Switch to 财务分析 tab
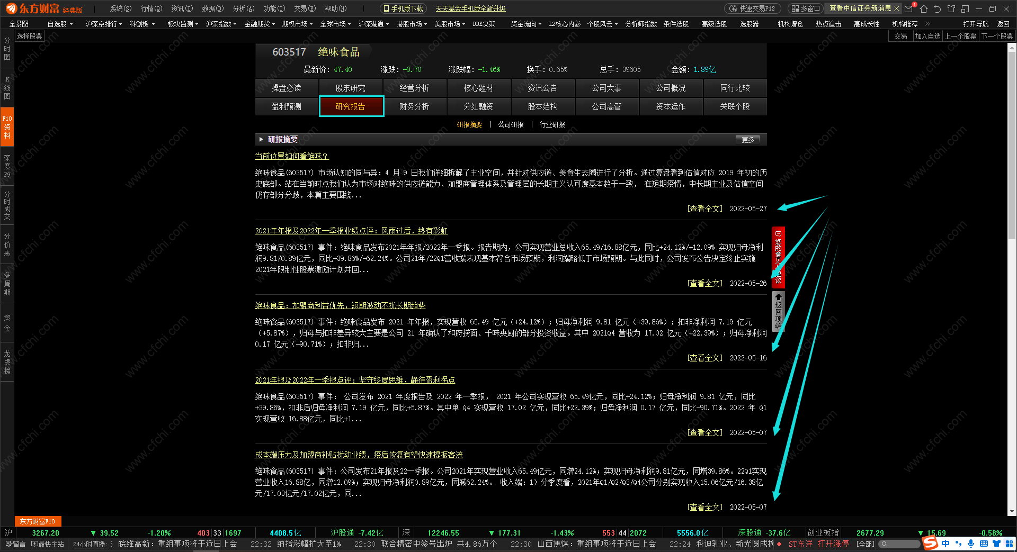 (415, 106)
